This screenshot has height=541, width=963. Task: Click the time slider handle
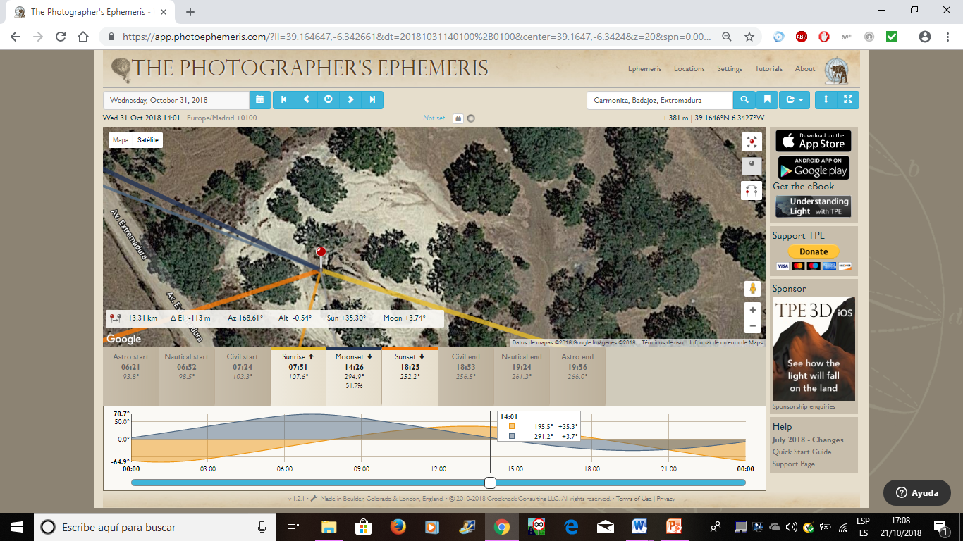coord(490,483)
